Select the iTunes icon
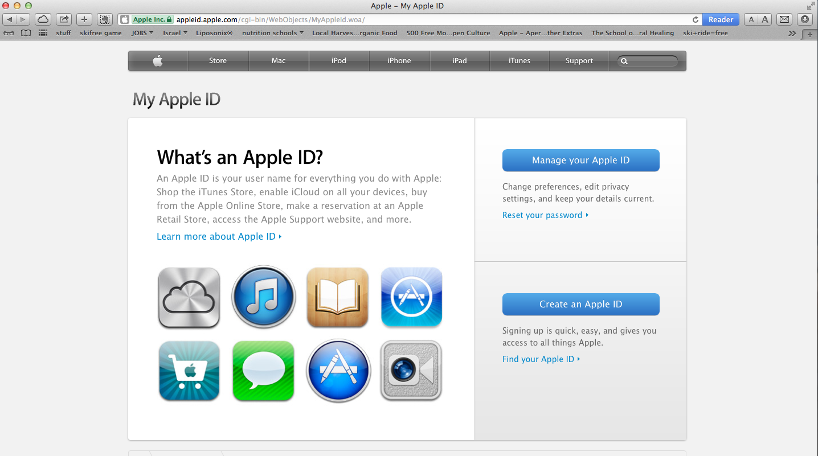This screenshot has width=818, height=456. (263, 297)
